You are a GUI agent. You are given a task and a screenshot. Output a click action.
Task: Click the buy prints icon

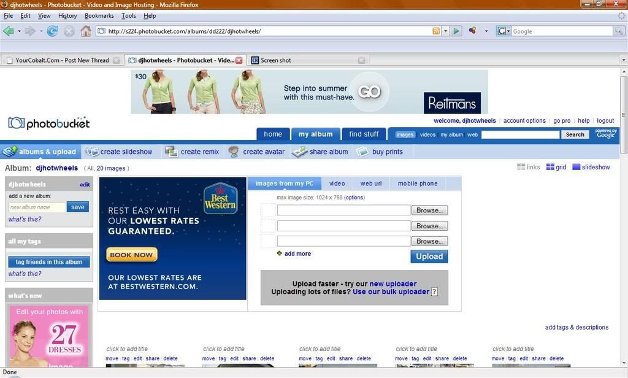(x=362, y=152)
